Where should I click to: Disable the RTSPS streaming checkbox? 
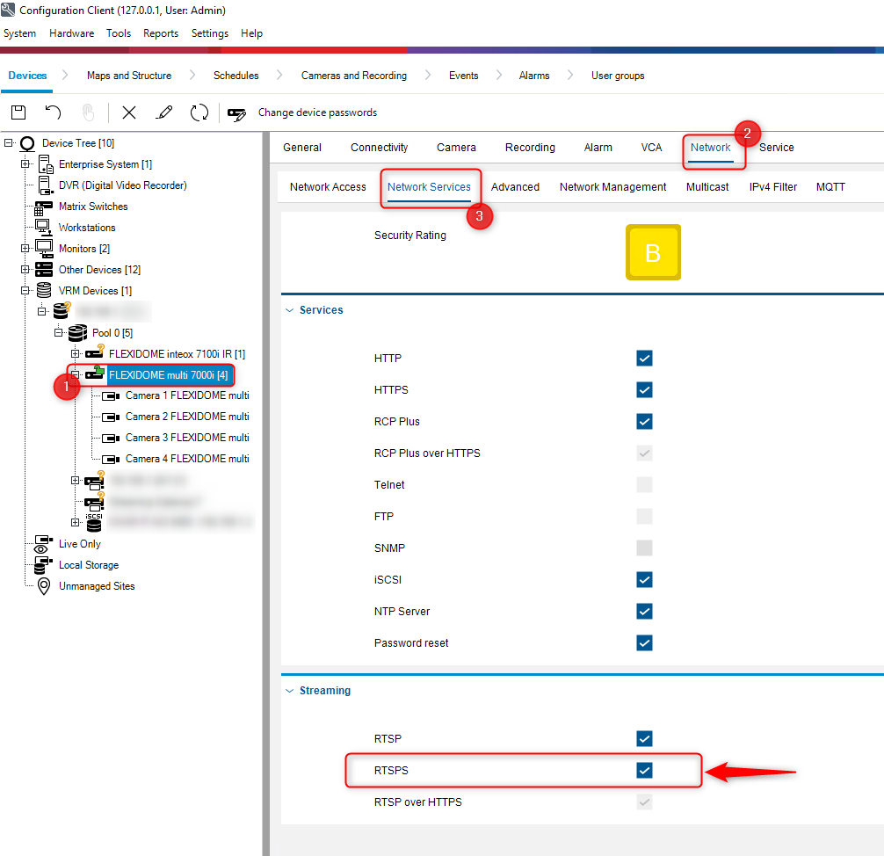tap(645, 771)
